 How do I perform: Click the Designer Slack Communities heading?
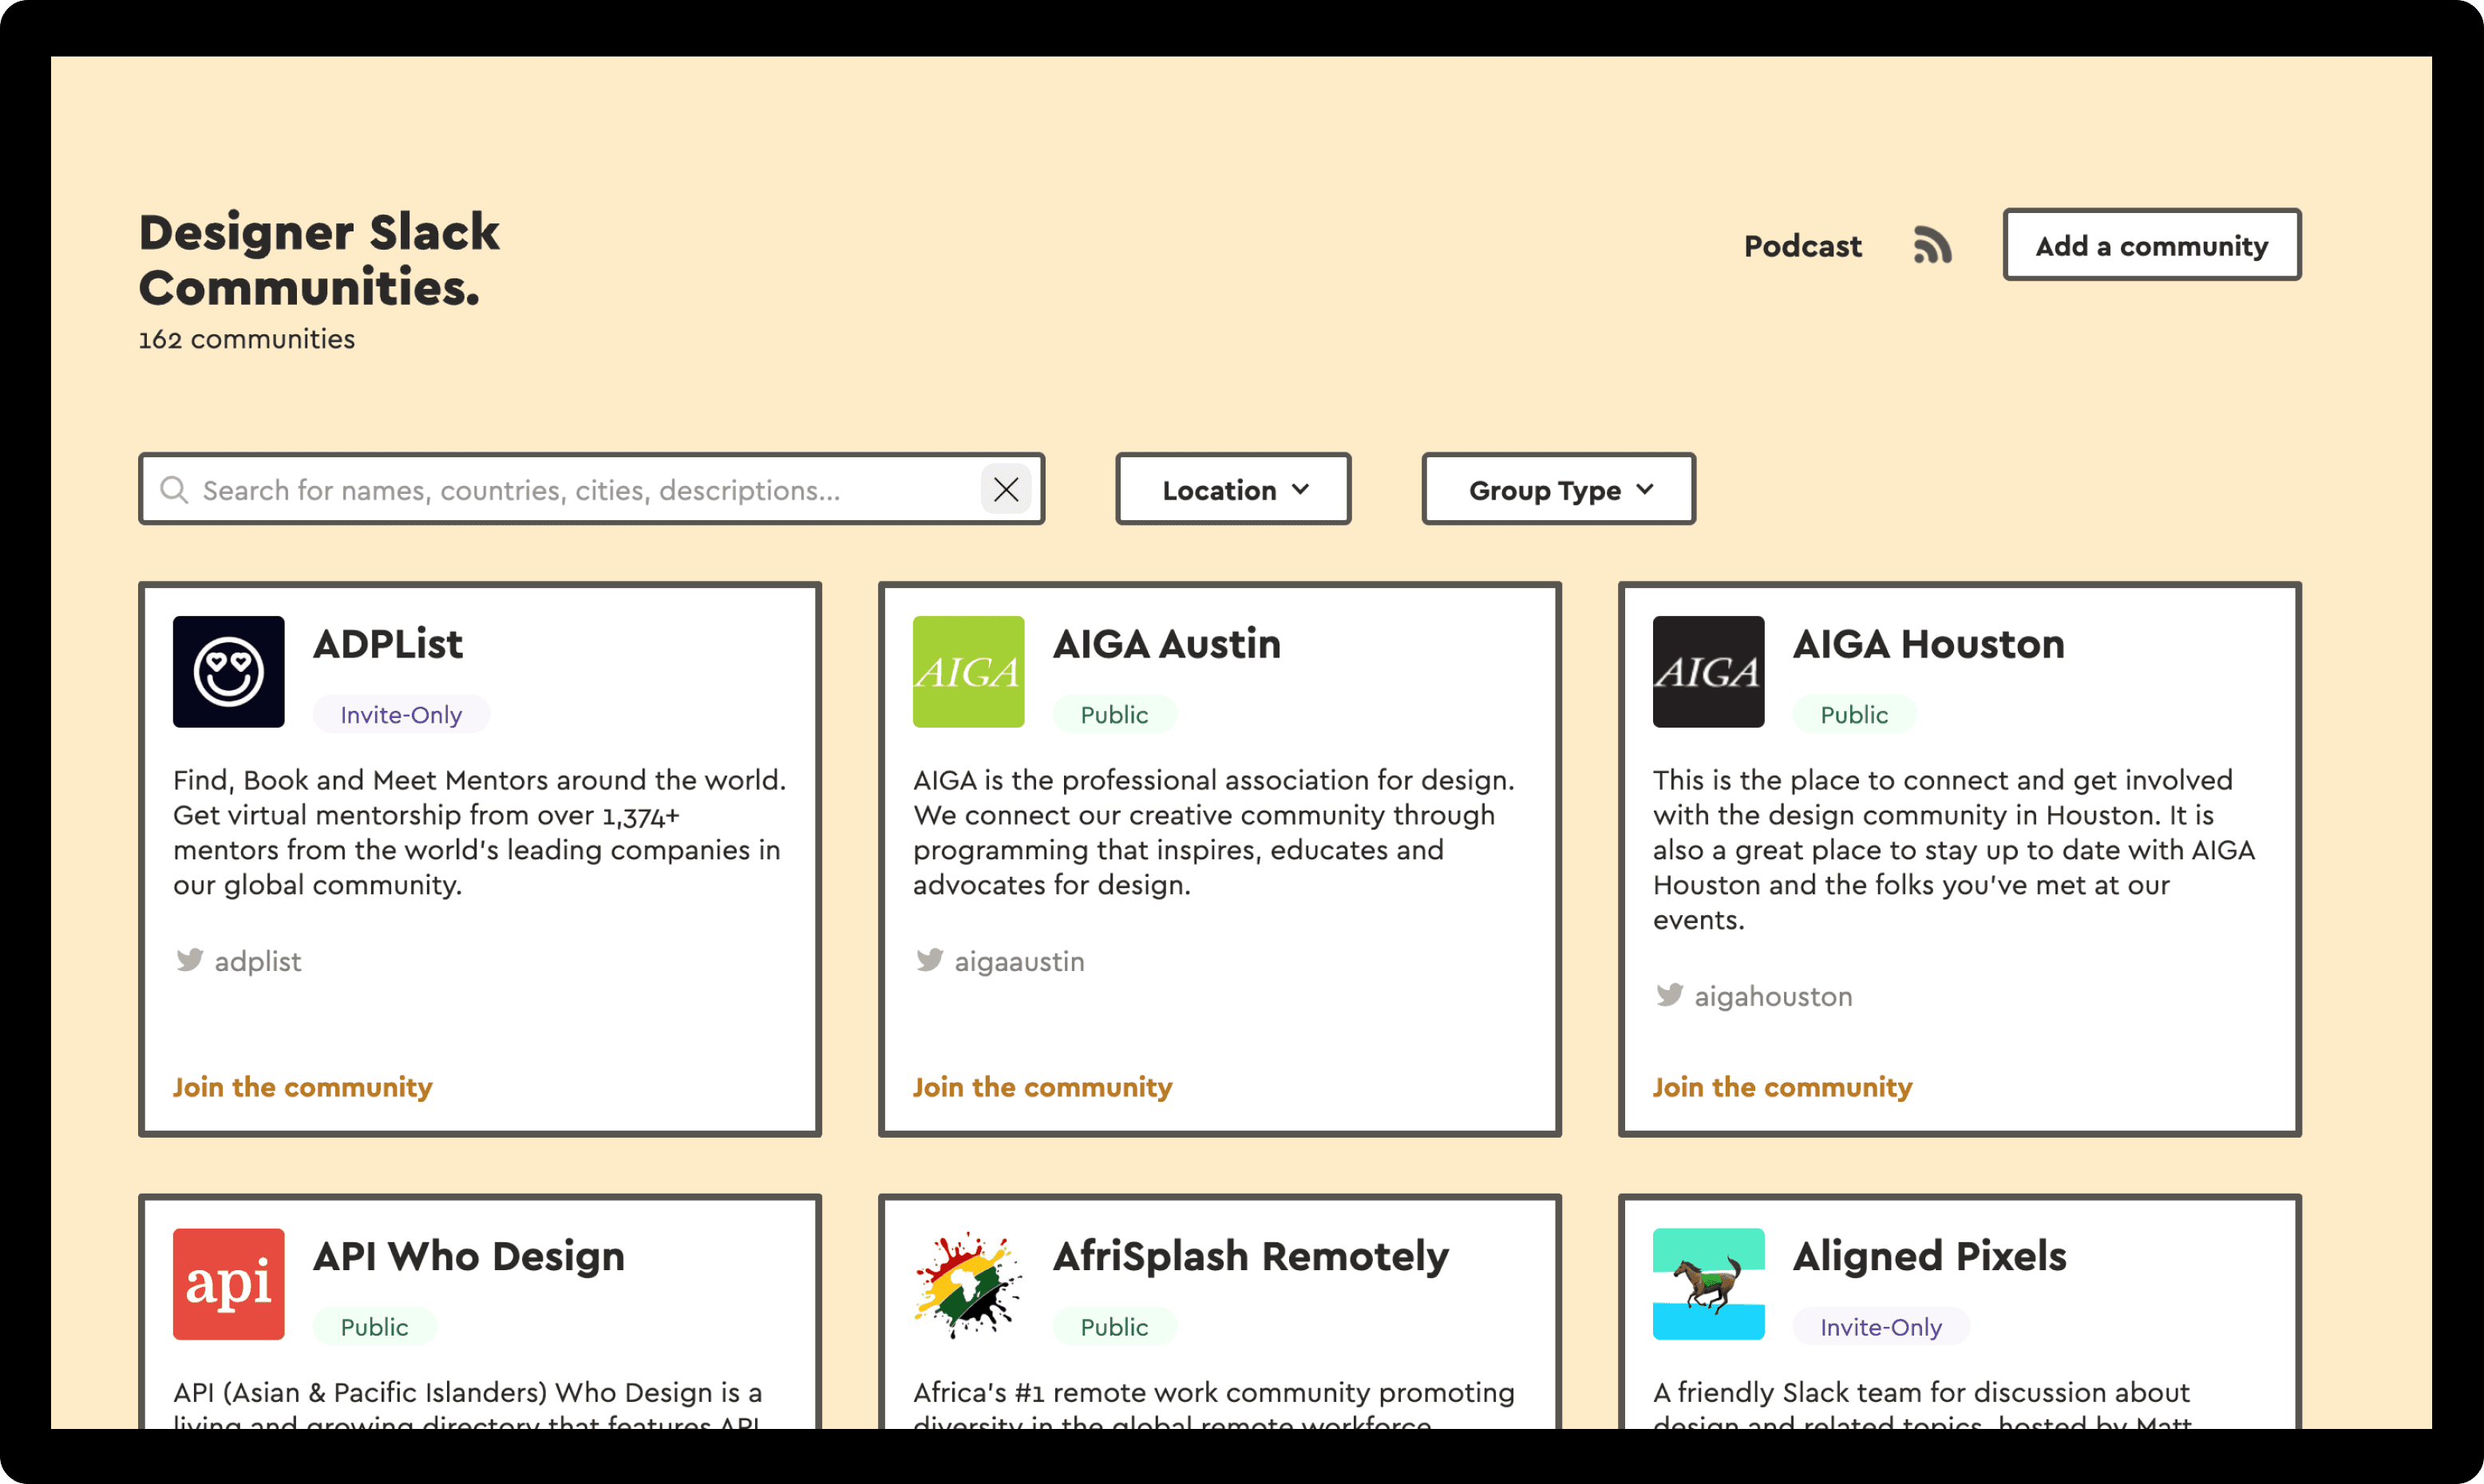tap(319, 259)
